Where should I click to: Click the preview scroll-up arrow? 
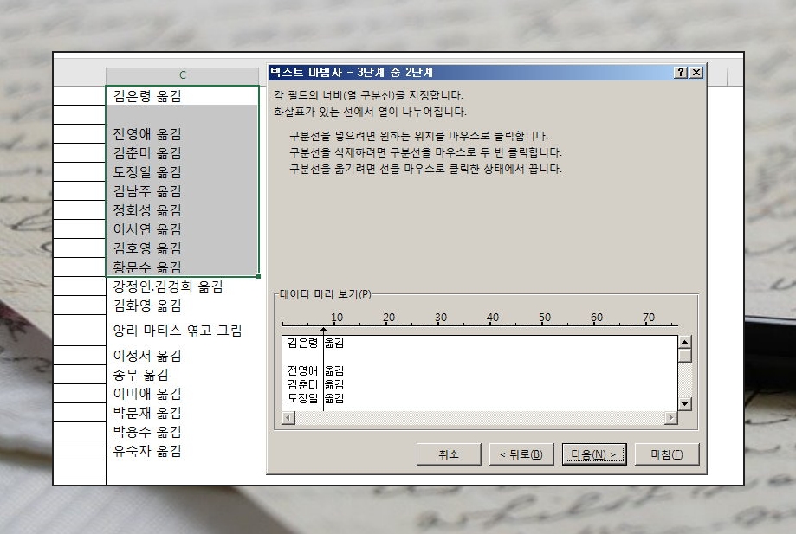(684, 342)
